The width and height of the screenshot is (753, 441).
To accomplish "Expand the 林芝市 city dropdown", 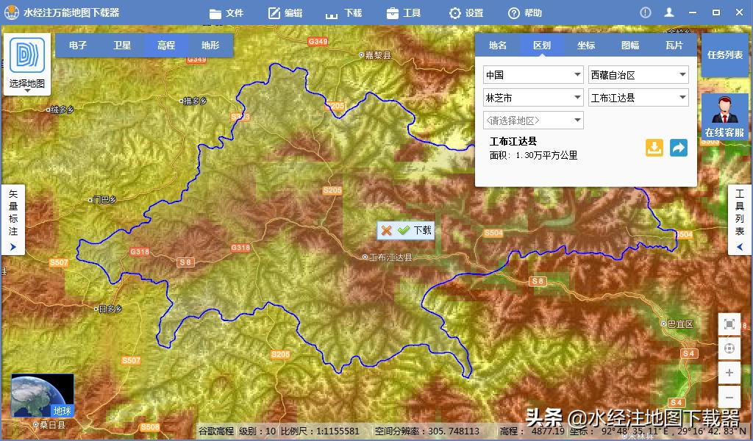I will pos(532,97).
